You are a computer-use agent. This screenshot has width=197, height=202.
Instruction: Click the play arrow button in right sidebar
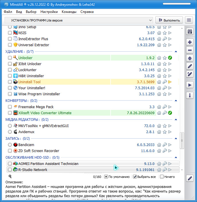pos(190,85)
